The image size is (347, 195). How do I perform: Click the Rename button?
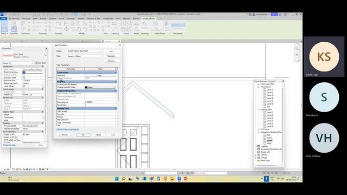(x=112, y=61)
